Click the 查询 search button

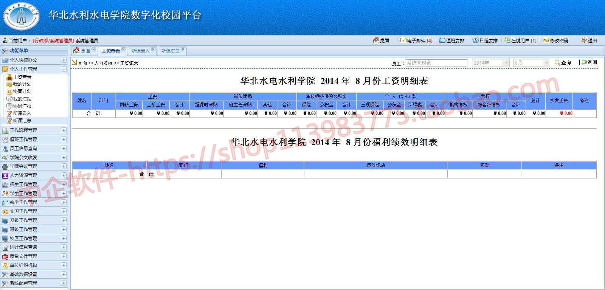point(563,63)
